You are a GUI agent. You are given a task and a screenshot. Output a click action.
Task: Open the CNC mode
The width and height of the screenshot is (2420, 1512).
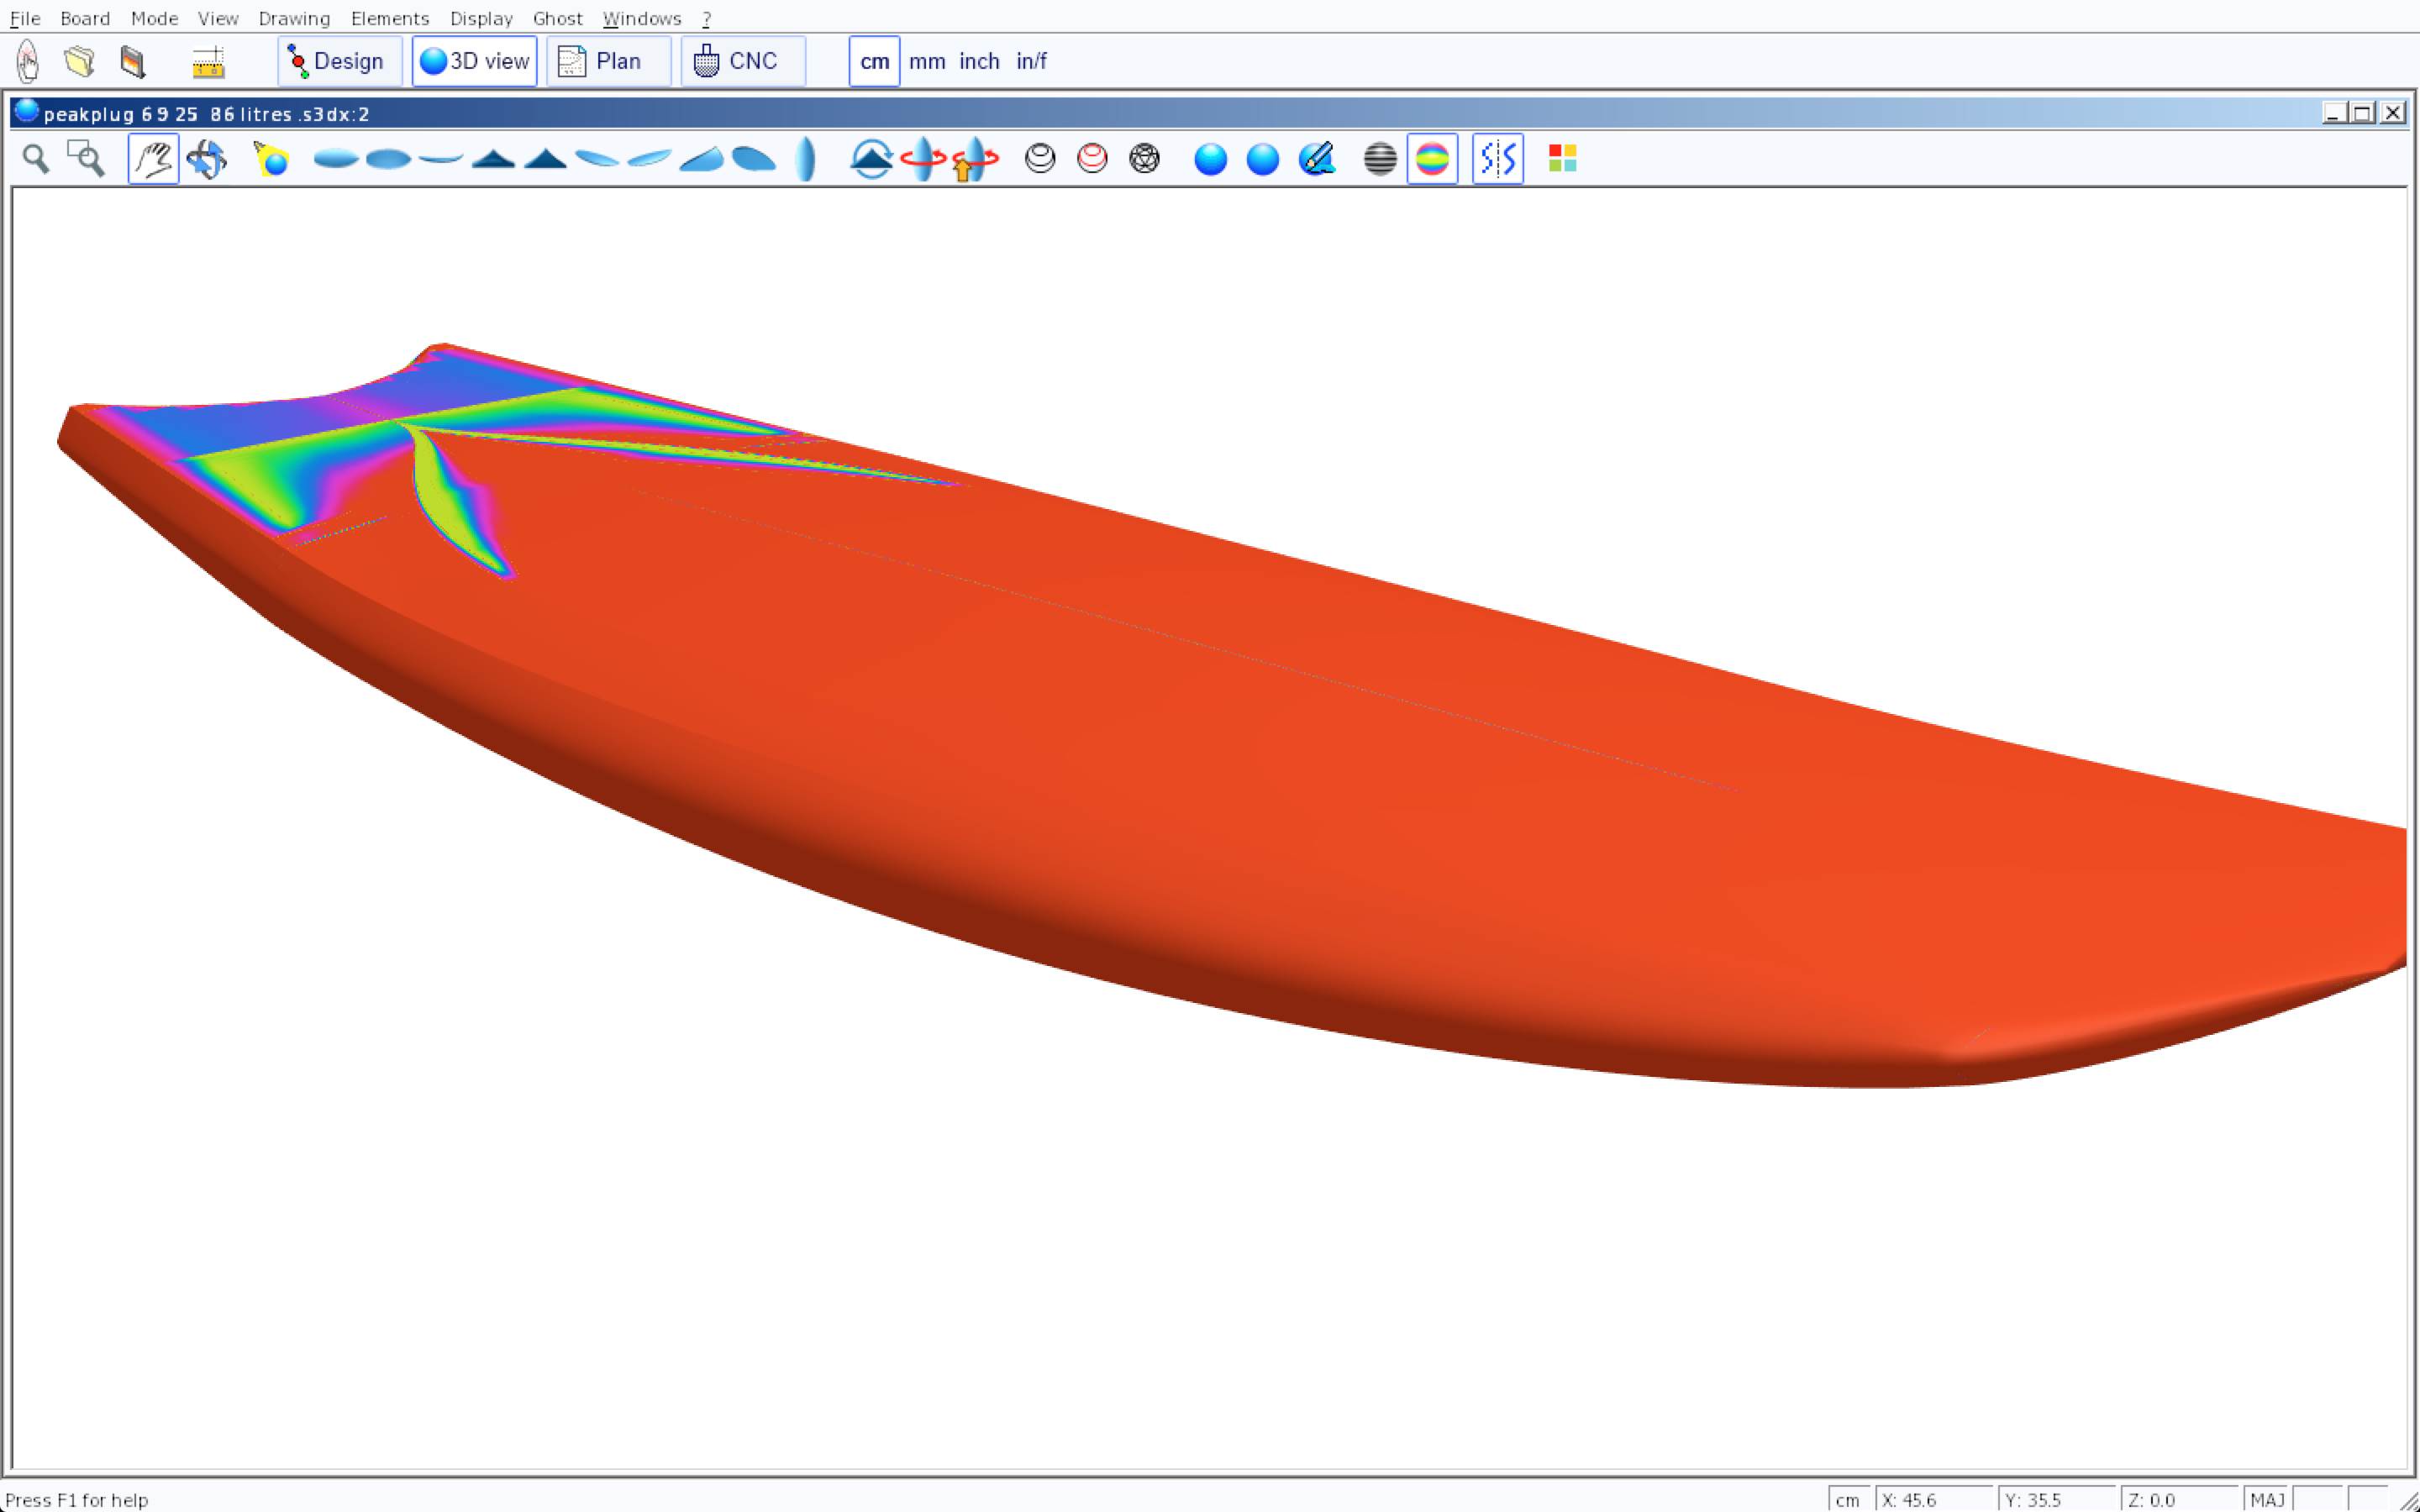[742, 62]
